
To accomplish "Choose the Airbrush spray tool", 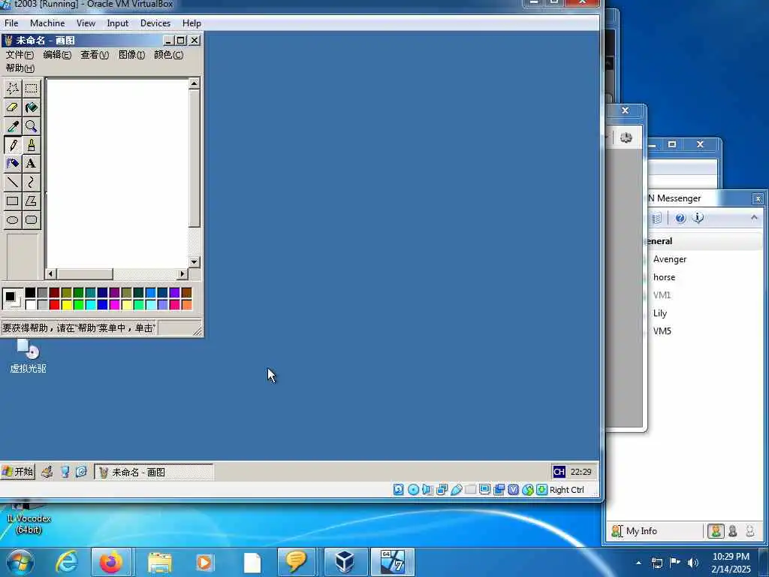I will point(13,163).
